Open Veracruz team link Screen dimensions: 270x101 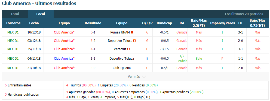(120, 49)
